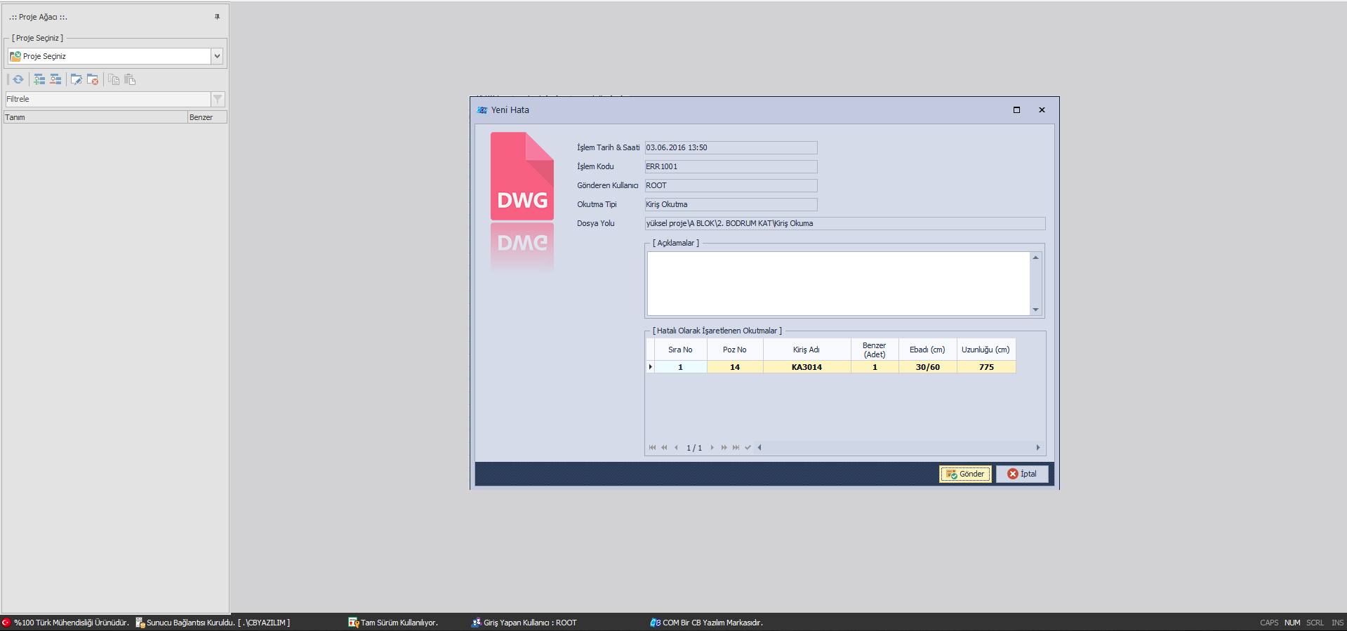This screenshot has width=1347, height=631.
Task: Click the Gönder button
Action: 965,474
